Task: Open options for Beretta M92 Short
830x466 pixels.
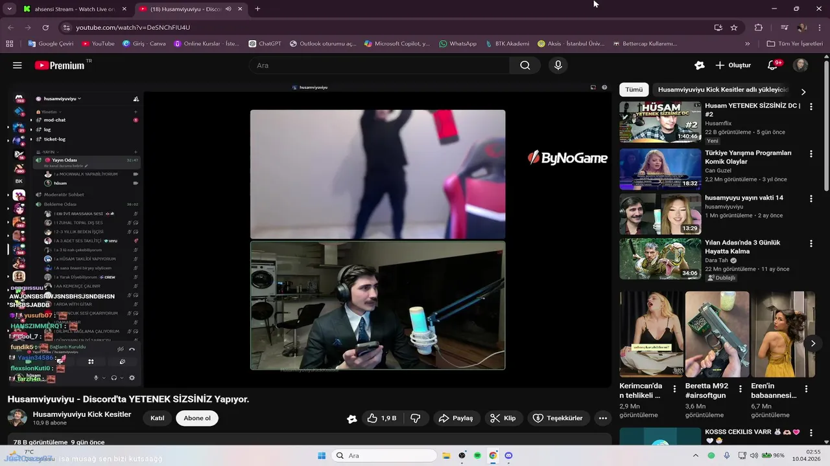Action: pos(741,390)
